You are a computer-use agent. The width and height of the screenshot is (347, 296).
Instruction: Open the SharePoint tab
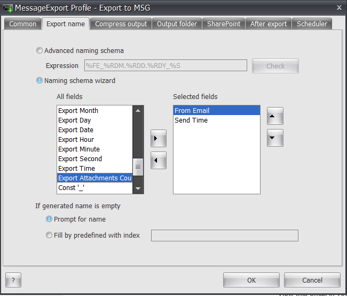click(224, 24)
